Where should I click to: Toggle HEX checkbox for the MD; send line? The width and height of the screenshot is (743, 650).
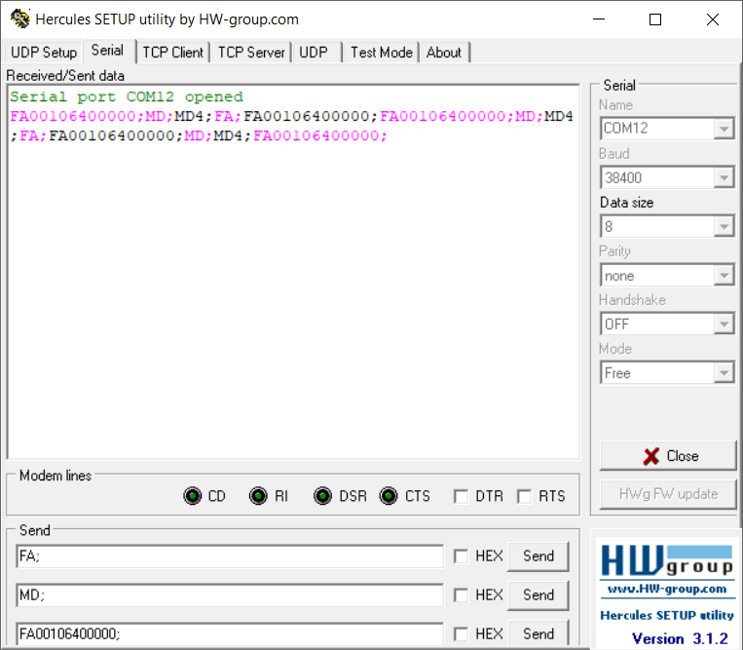[461, 595]
